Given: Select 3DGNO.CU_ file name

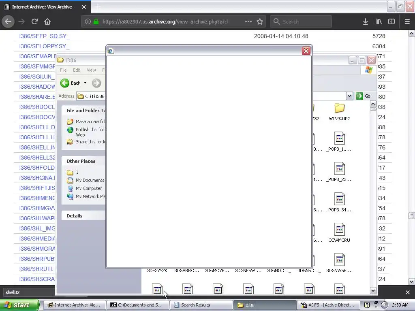Looking at the screenshot, I should [279, 271].
